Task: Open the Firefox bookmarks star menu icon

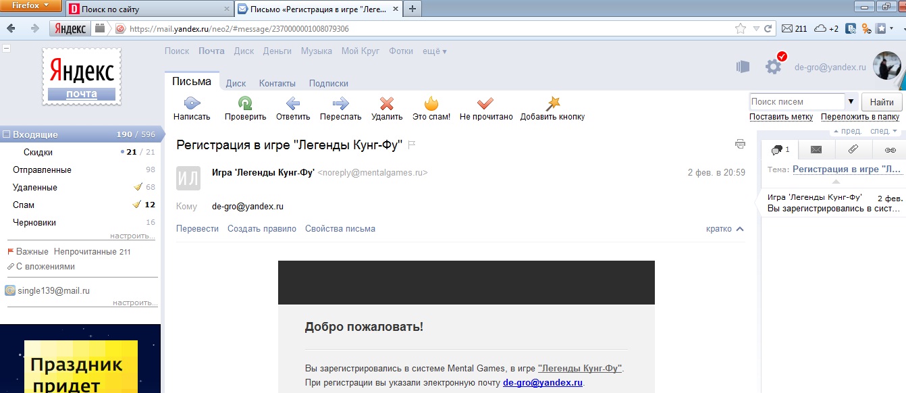Action: [881, 28]
